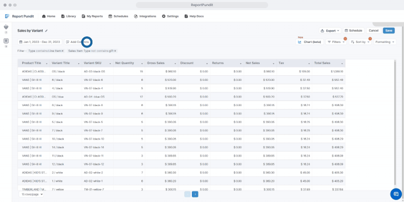Image resolution: width=404 pixels, height=202 pixels.
Task: Open the chat support bubble icon
Action: [x=395, y=194]
